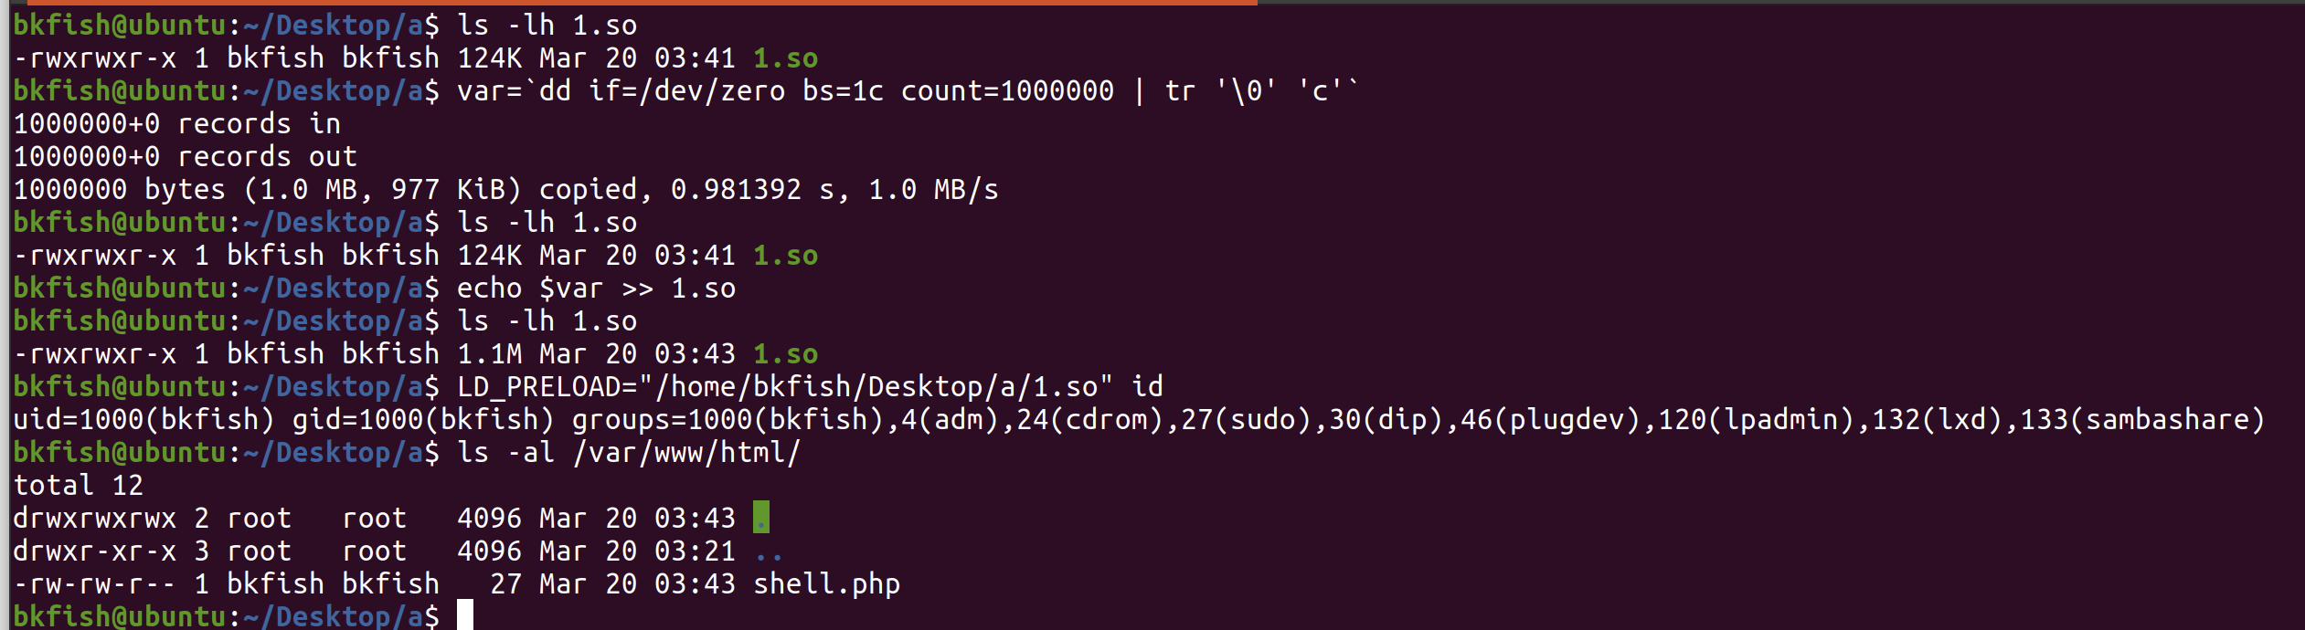
Task: Click the drwxrwxrwx permissions string
Action: coord(94,519)
